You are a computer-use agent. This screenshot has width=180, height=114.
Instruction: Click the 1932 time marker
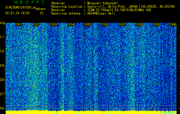click(36, 25)
